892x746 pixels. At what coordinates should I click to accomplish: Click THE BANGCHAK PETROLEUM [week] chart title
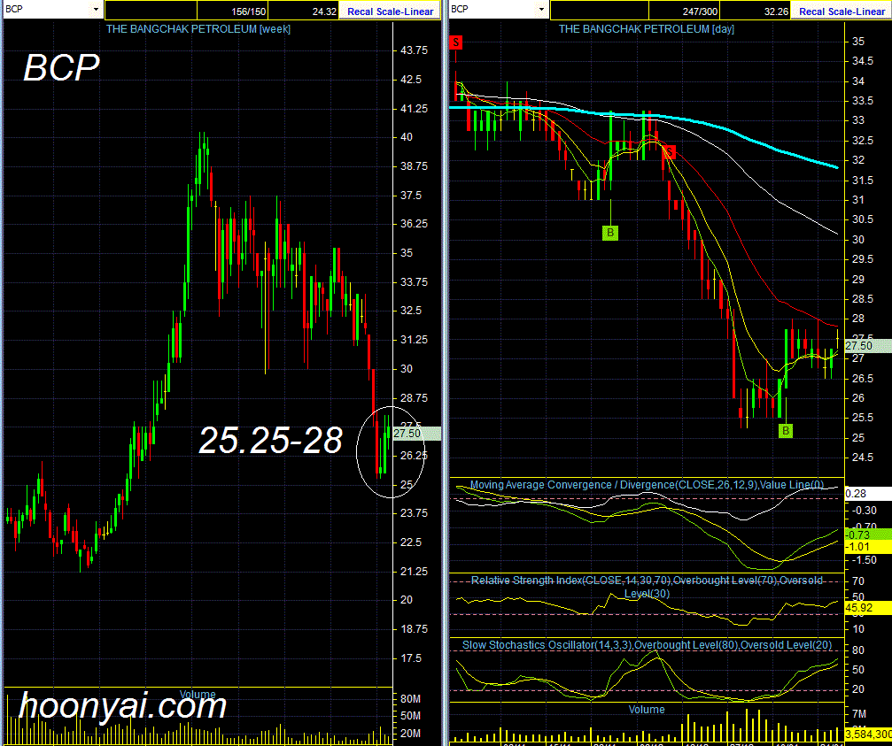click(x=198, y=29)
